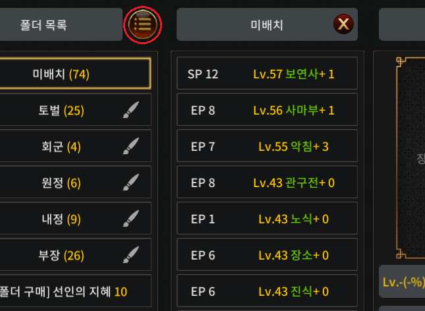Edit the 내정 folder brush icon
425x311 pixels.
click(131, 219)
